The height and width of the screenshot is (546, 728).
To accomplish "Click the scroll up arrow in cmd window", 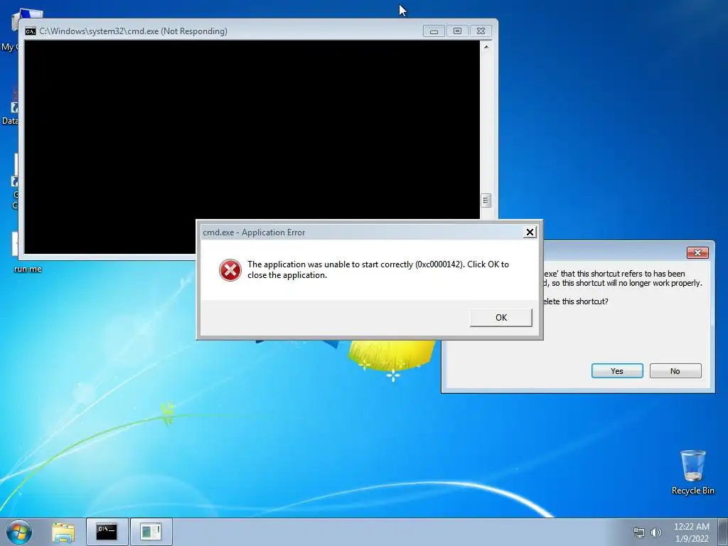I will click(486, 47).
